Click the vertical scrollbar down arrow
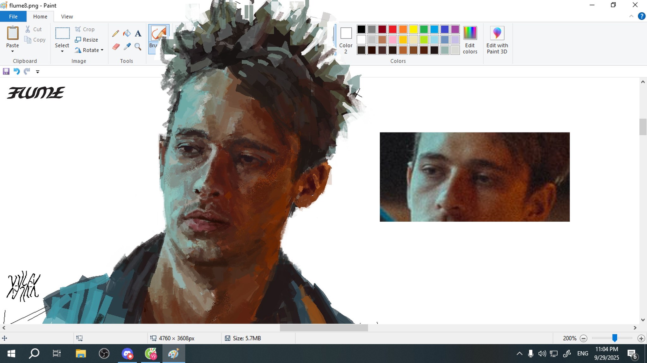Screen dimensions: 647x363 coord(643,320)
